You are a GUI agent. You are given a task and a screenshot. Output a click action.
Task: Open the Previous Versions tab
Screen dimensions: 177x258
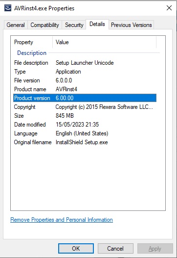coord(131,25)
